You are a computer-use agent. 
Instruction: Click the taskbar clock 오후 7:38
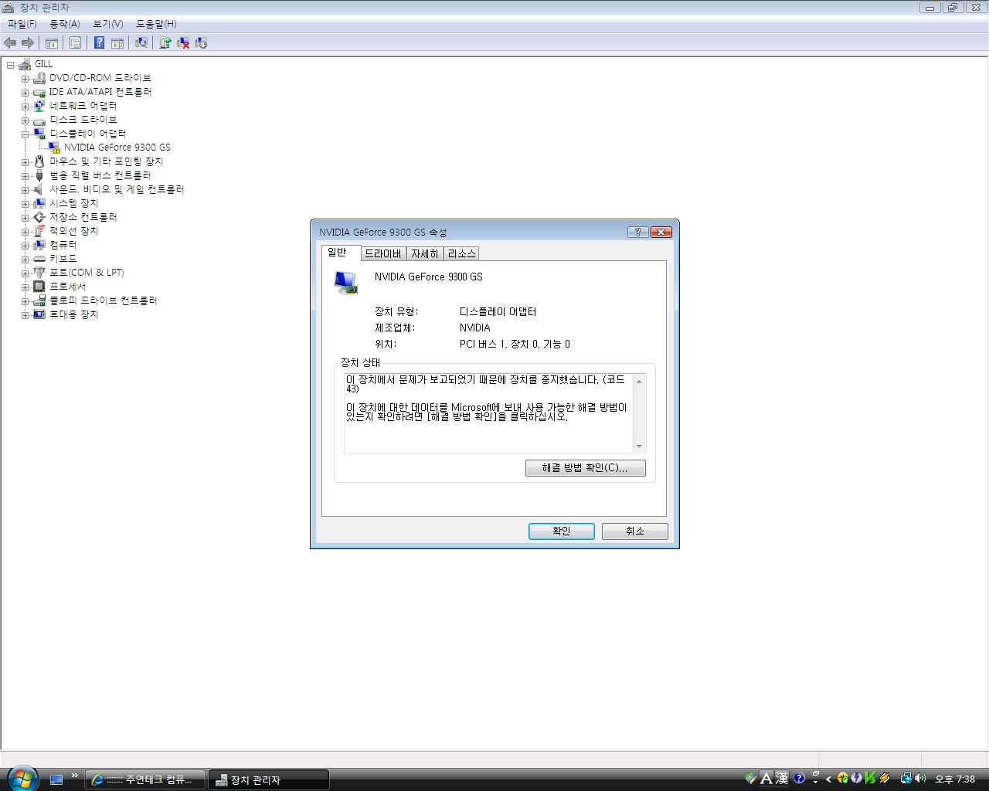(x=955, y=779)
